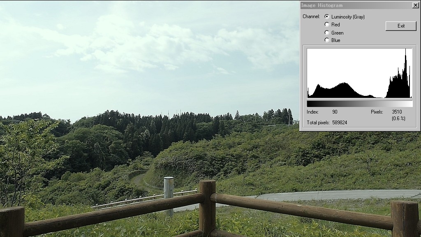Choose the Green channel option
The height and width of the screenshot is (237, 421).
[x=327, y=33]
